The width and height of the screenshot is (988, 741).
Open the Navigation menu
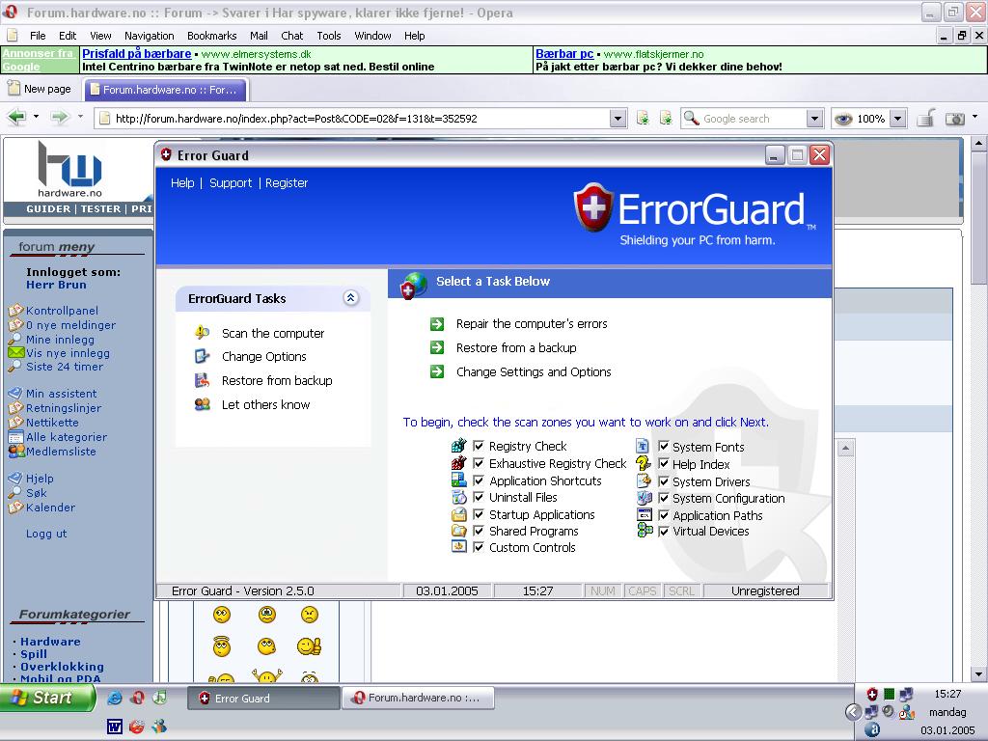click(149, 36)
